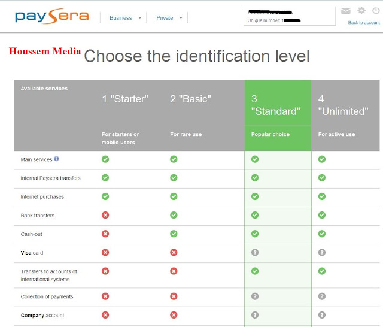The image size is (383, 327).
Task: Click "Main services" row label
Action: [x=37, y=159]
